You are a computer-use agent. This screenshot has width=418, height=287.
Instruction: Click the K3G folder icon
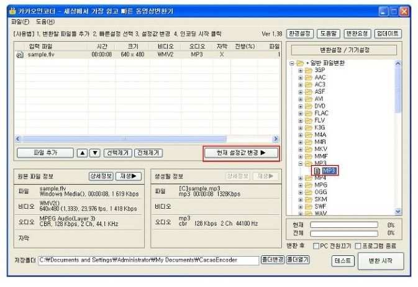tap(309, 128)
